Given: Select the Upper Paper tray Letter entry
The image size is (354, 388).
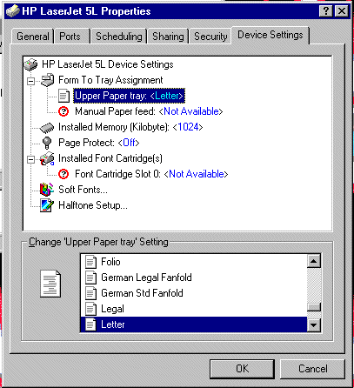Looking at the screenshot, I should (129, 96).
